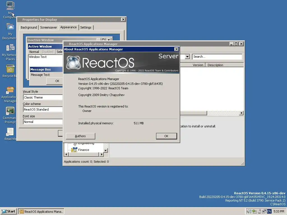Click the category tree right scroll arrow
This screenshot has height=215, width=287.
point(101,155)
